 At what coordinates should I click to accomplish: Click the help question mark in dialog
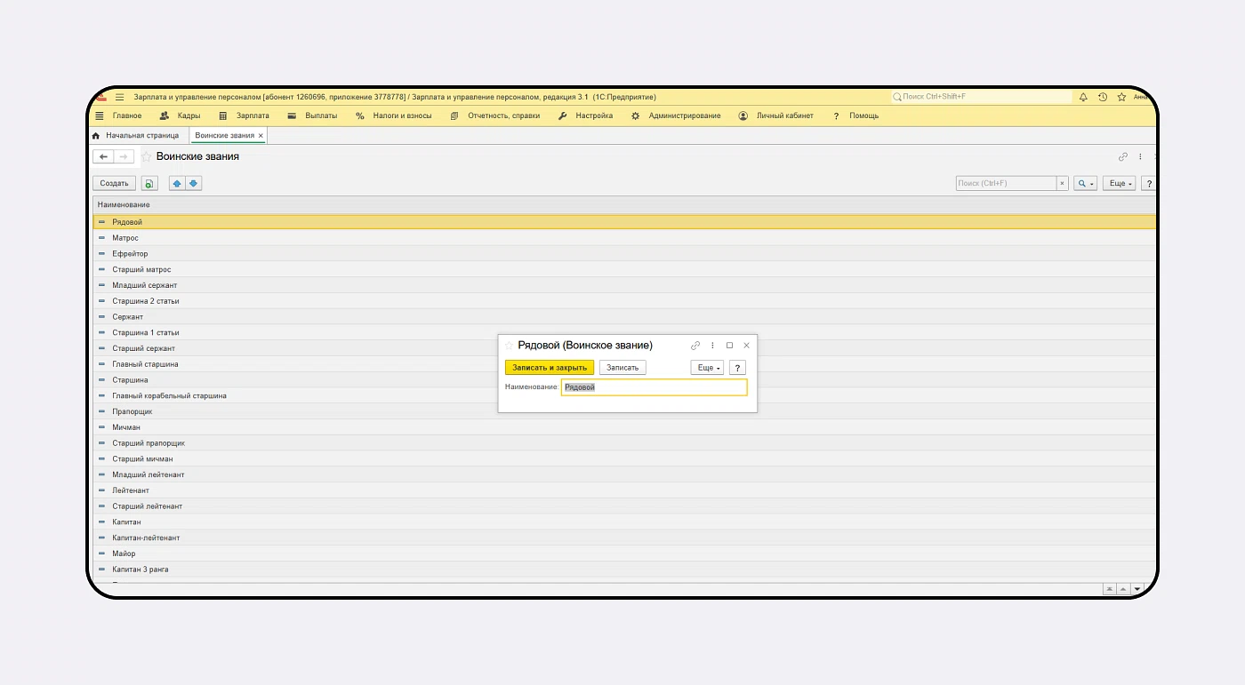[737, 368]
